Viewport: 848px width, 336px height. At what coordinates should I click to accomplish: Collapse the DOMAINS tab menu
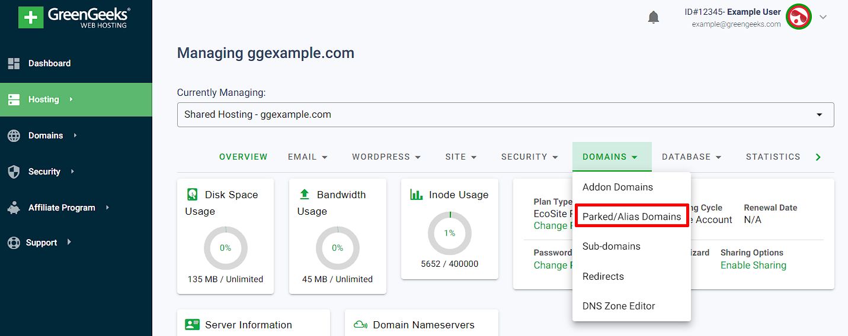[x=612, y=157]
